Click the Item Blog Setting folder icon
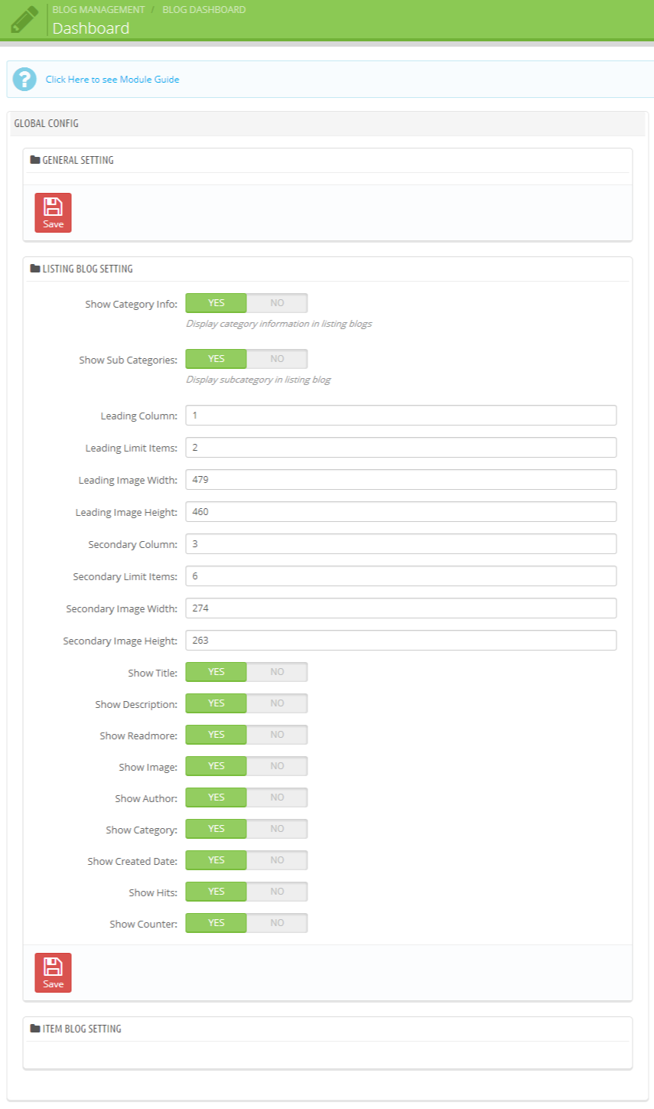The height and width of the screenshot is (1109, 654). 35,1029
